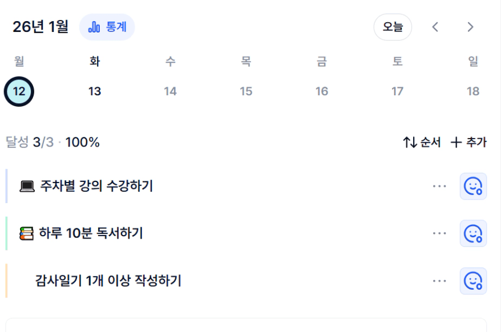Screen dimensions: 501x332
Task: Open more options for 감사일기 작성하기
Action: point(439,281)
